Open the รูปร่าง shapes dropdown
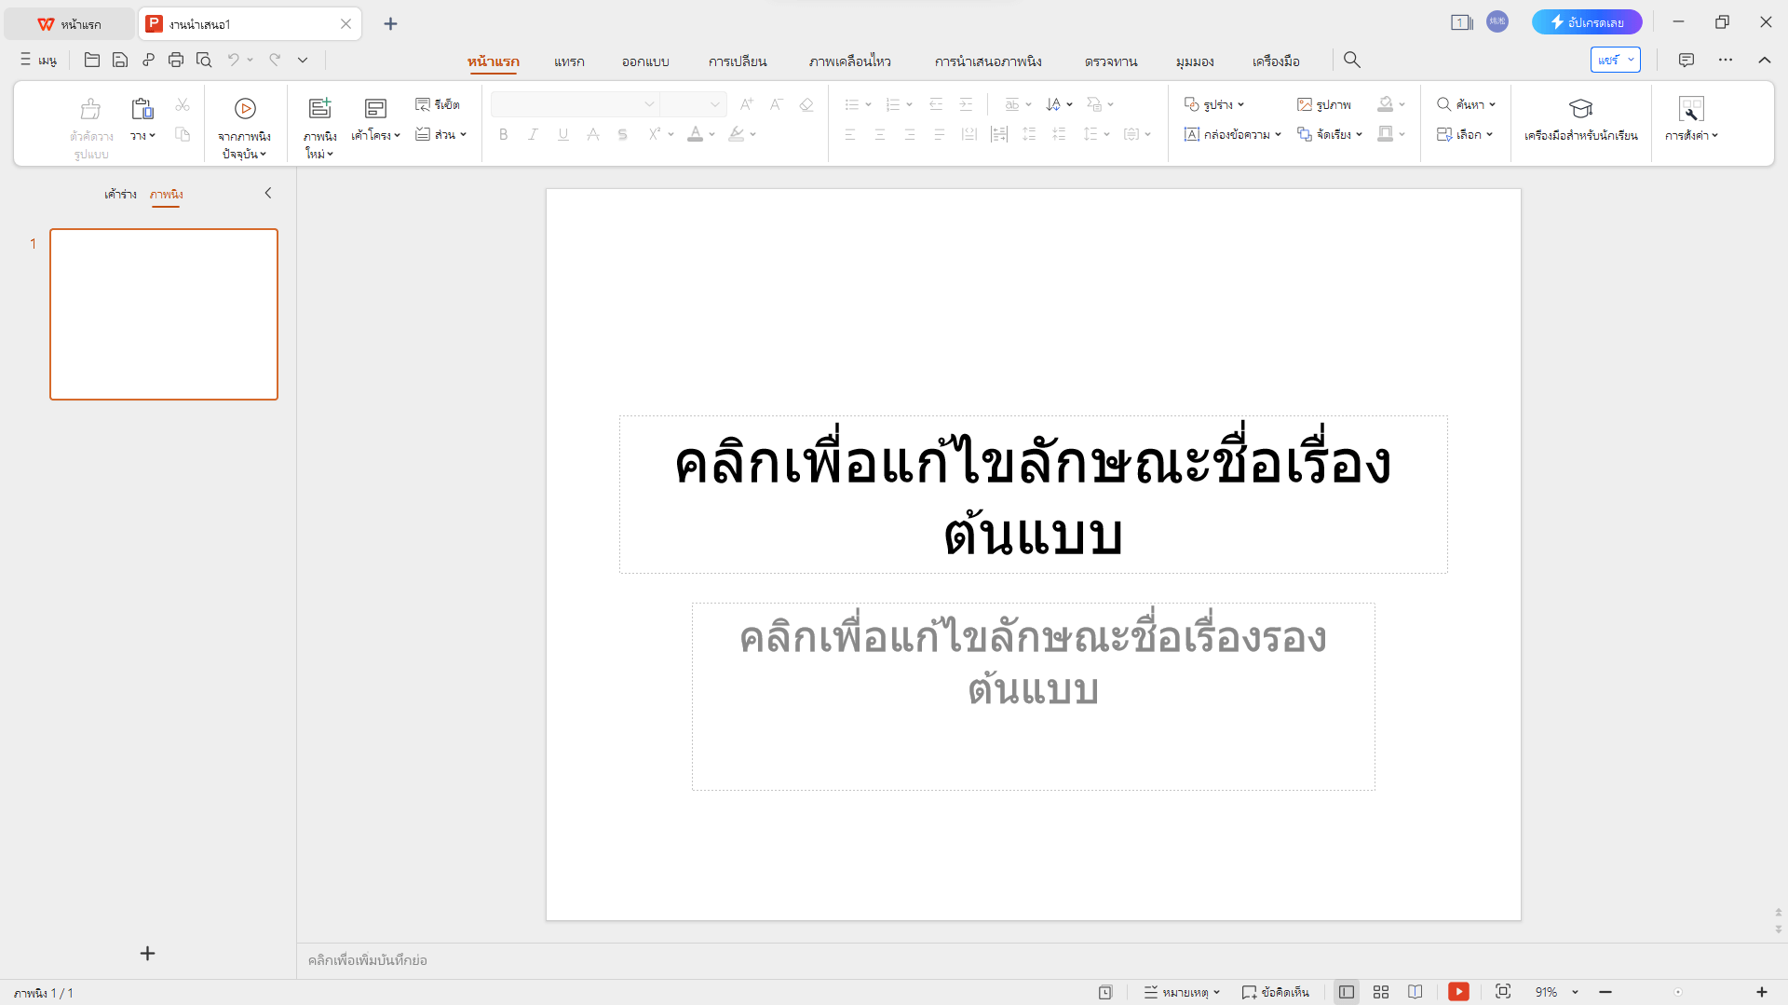 tap(1215, 103)
